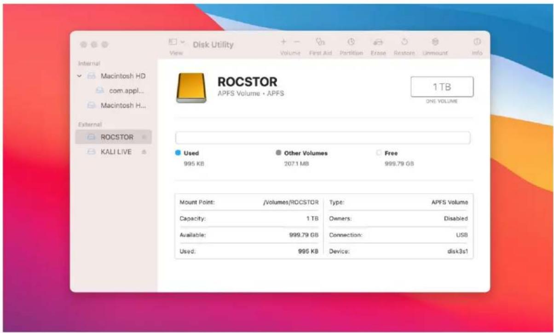The image size is (554, 333).
Task: Select ROCSTOR in External list
Action: (x=113, y=137)
